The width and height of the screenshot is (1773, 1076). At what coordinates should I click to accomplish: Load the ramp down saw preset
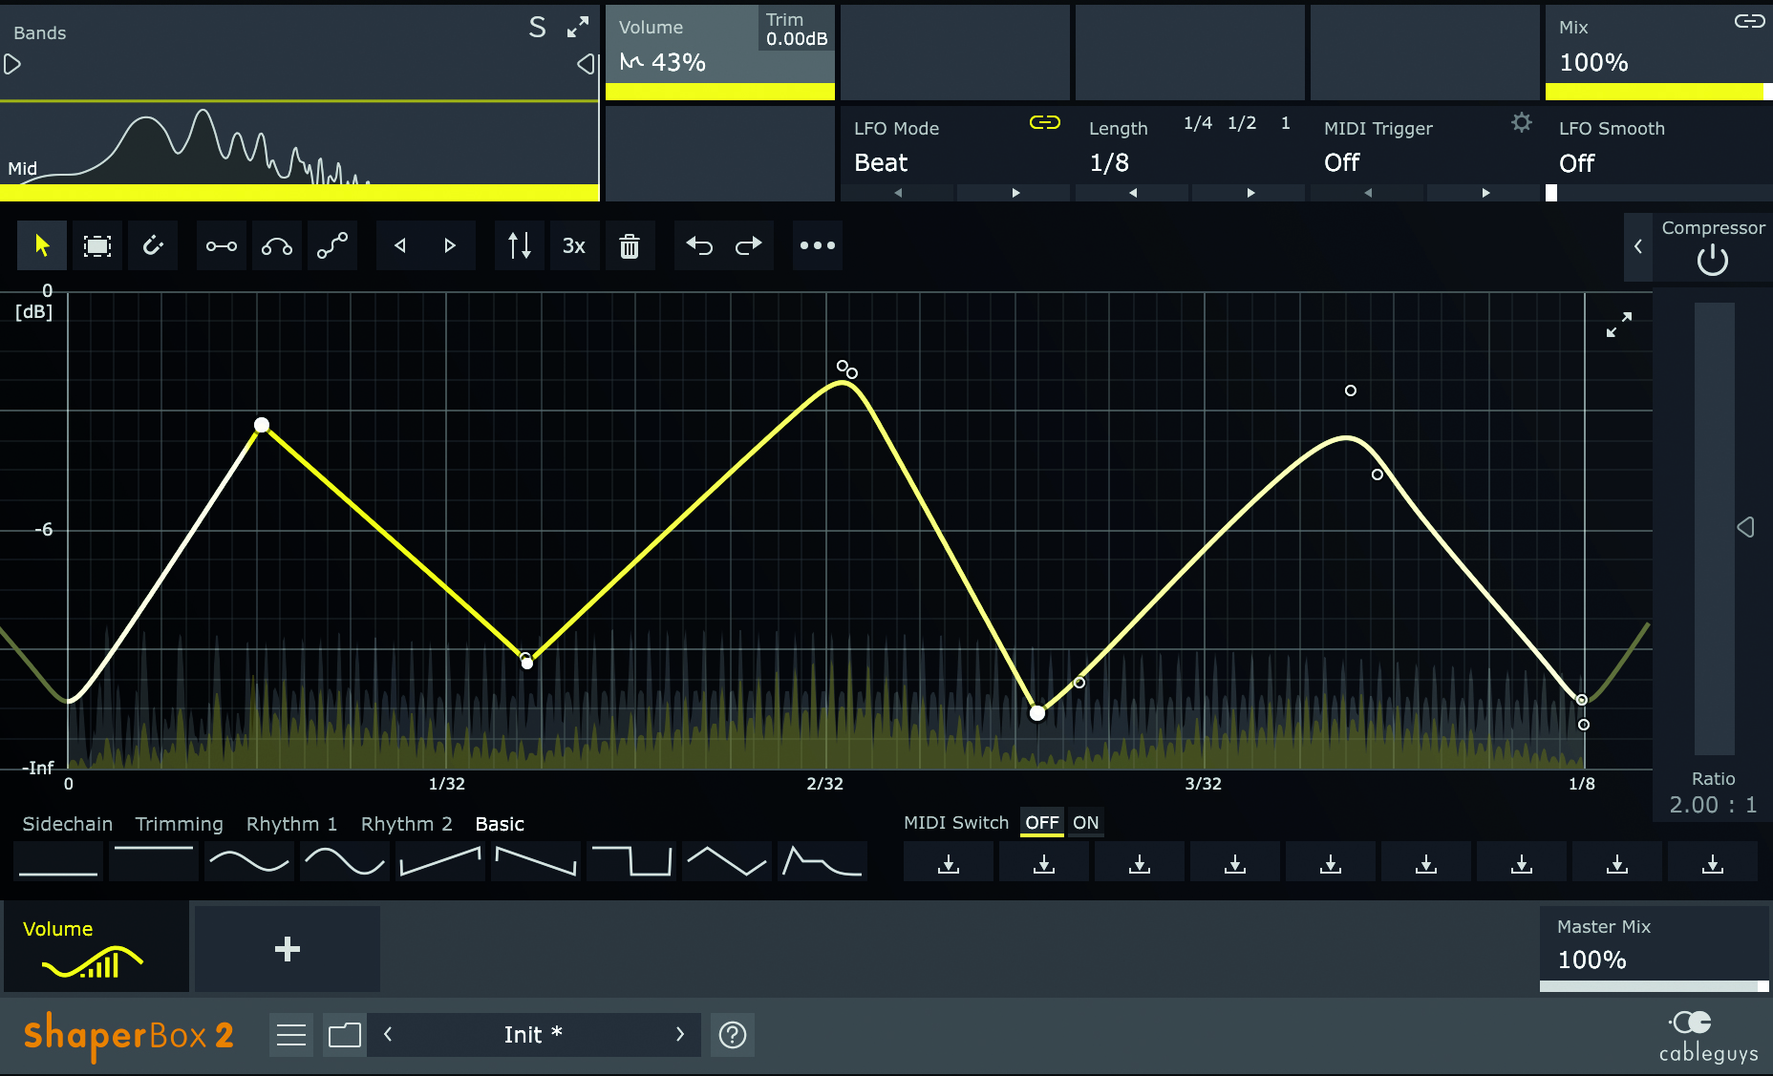pyautogui.click(x=536, y=861)
